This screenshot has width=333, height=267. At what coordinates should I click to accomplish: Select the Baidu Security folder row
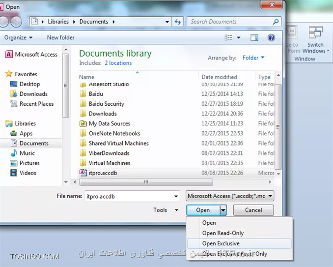(x=176, y=104)
